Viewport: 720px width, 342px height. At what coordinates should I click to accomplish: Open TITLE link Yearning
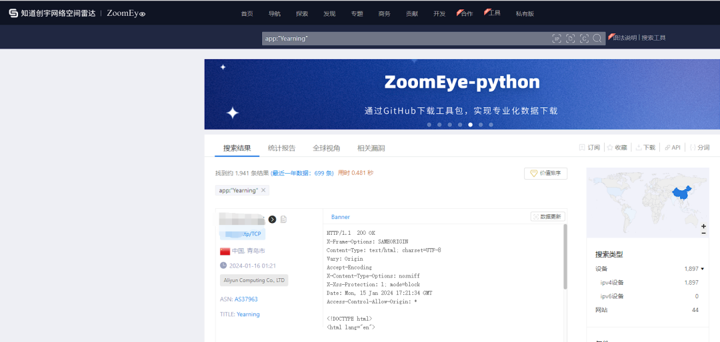tap(248, 314)
